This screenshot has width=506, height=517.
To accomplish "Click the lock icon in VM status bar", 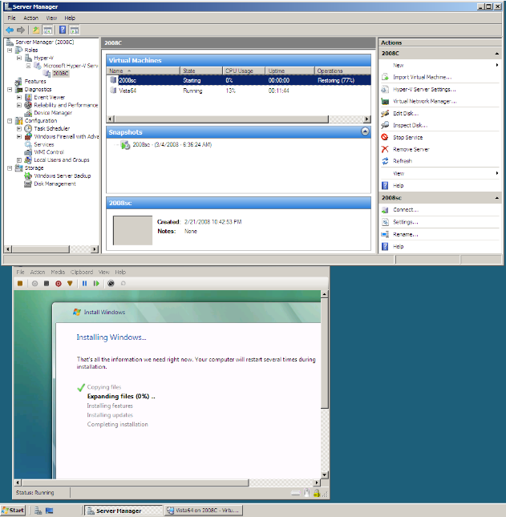I will [x=317, y=493].
